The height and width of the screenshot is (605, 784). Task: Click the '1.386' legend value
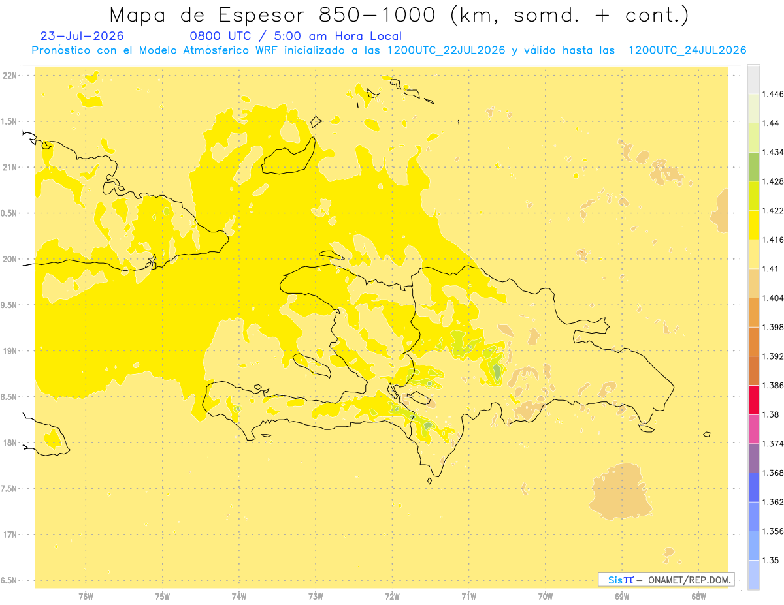pyautogui.click(x=774, y=386)
